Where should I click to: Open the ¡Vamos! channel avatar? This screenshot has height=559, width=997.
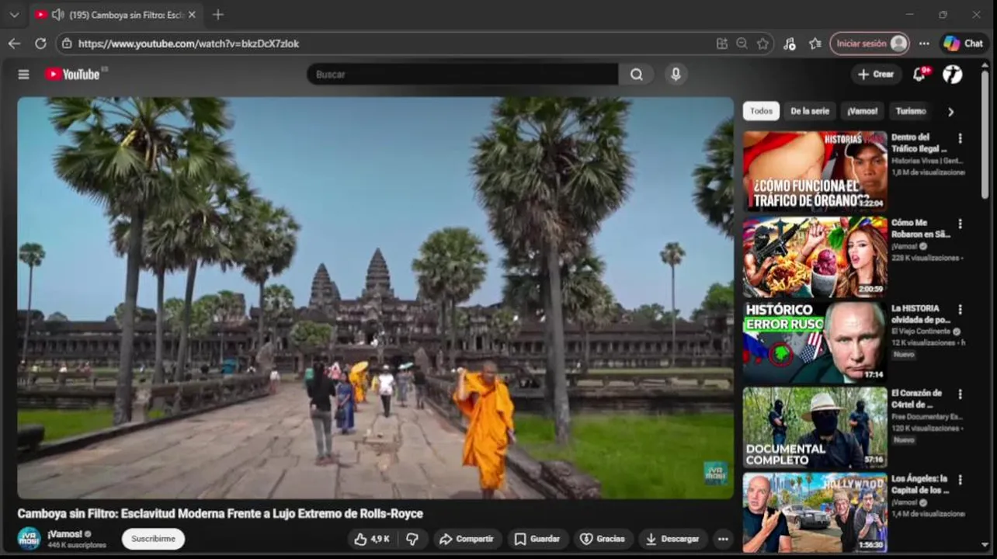point(29,539)
